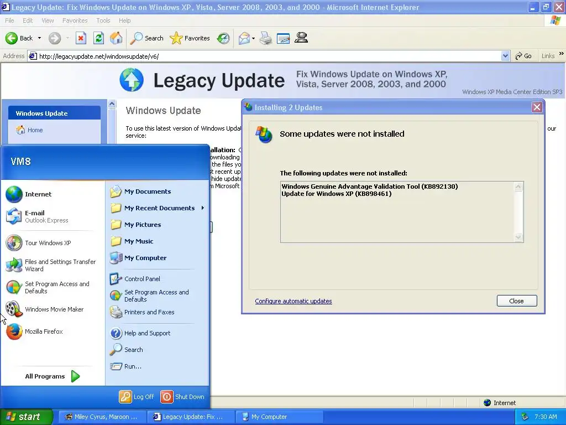
Task: Print the page using printer icon
Action: tap(266, 38)
